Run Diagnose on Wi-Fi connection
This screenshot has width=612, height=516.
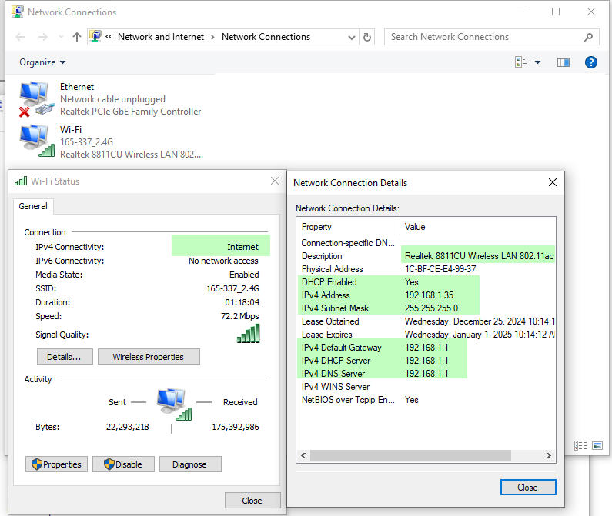(189, 464)
